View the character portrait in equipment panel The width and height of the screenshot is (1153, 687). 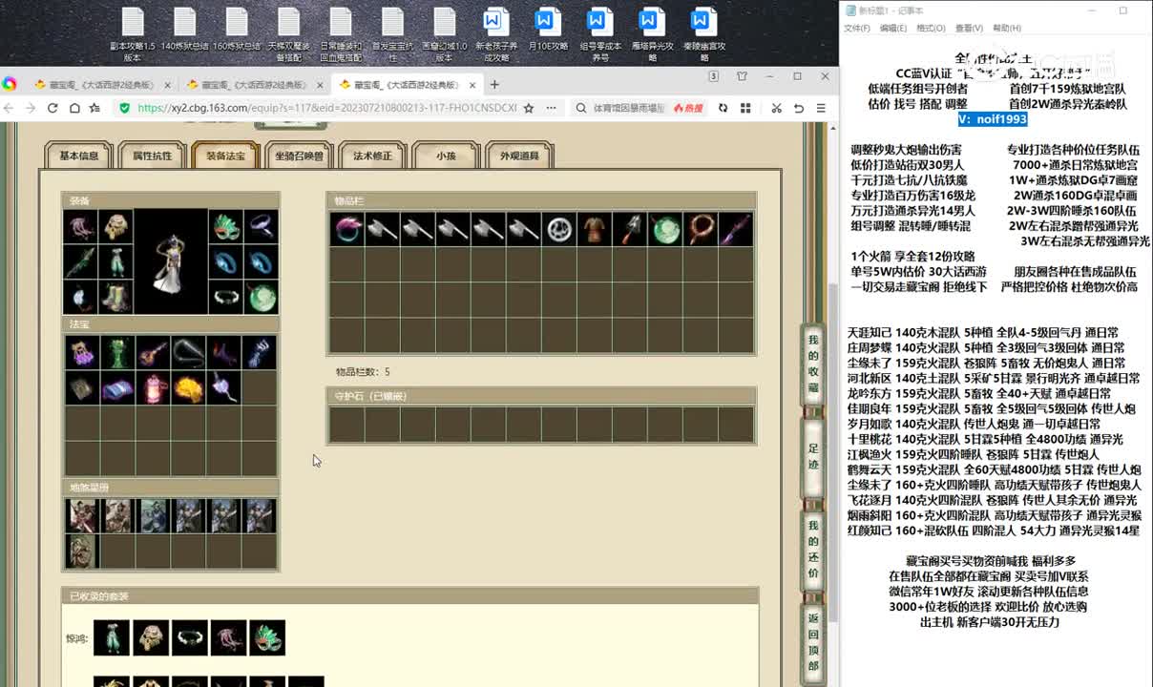[x=171, y=261]
